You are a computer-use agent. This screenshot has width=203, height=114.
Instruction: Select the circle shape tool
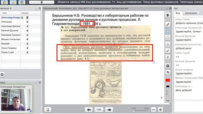(x=168, y=38)
